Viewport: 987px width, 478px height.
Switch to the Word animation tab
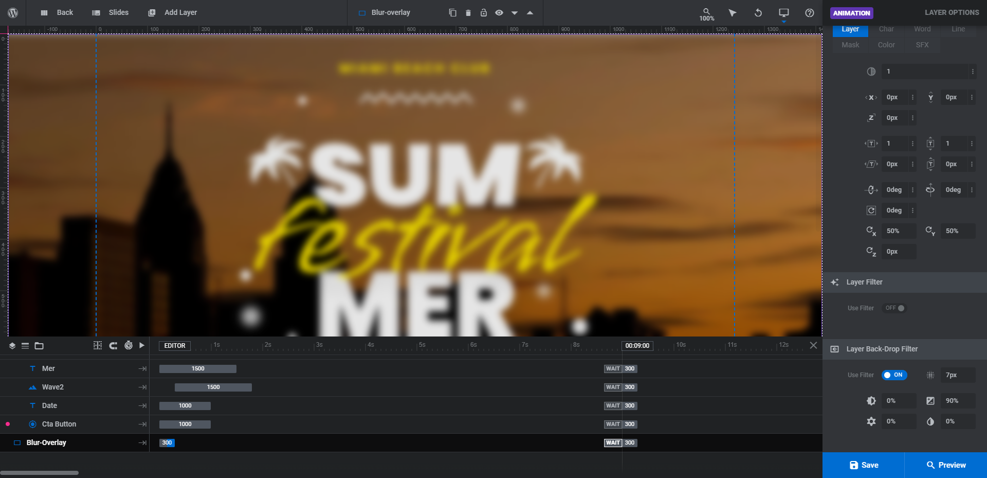(x=922, y=29)
